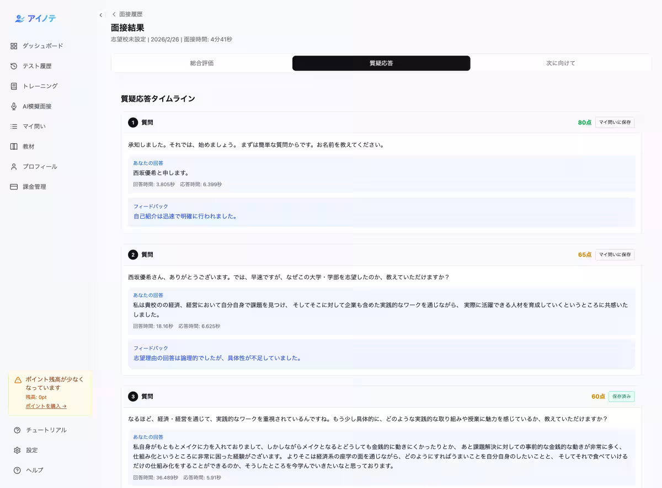Screen dimensions: 662x488
Task: Switch to the 総合評価 tab
Action: 202,63
